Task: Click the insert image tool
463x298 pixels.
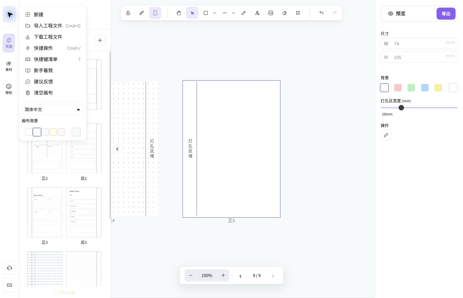Action: click(x=271, y=13)
